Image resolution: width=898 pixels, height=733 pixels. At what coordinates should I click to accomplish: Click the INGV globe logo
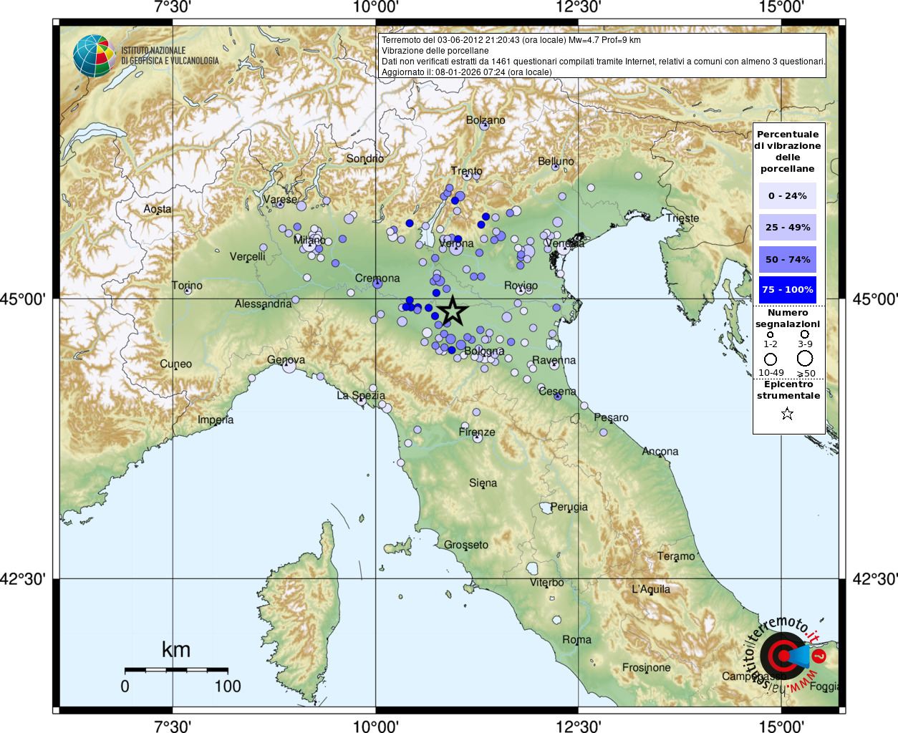[94, 56]
